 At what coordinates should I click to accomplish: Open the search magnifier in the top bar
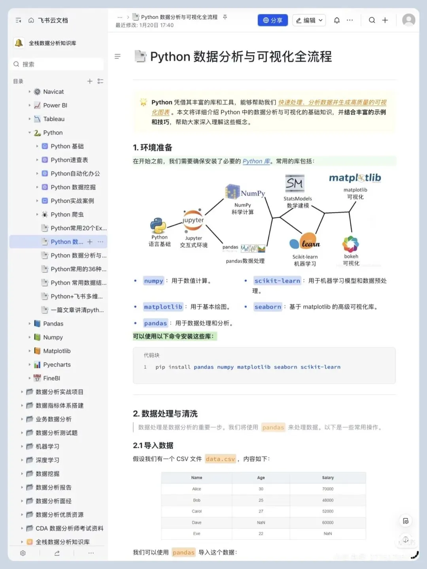pyautogui.click(x=372, y=20)
